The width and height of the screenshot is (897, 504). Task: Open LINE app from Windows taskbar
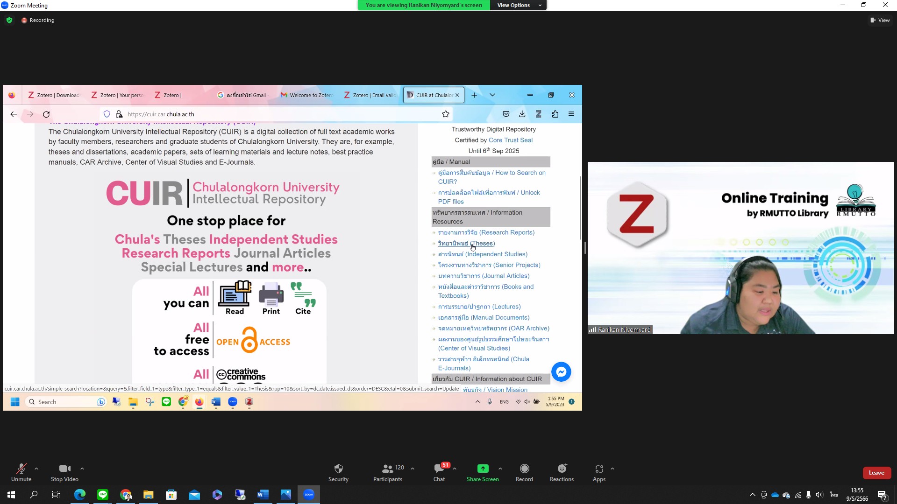point(103,495)
